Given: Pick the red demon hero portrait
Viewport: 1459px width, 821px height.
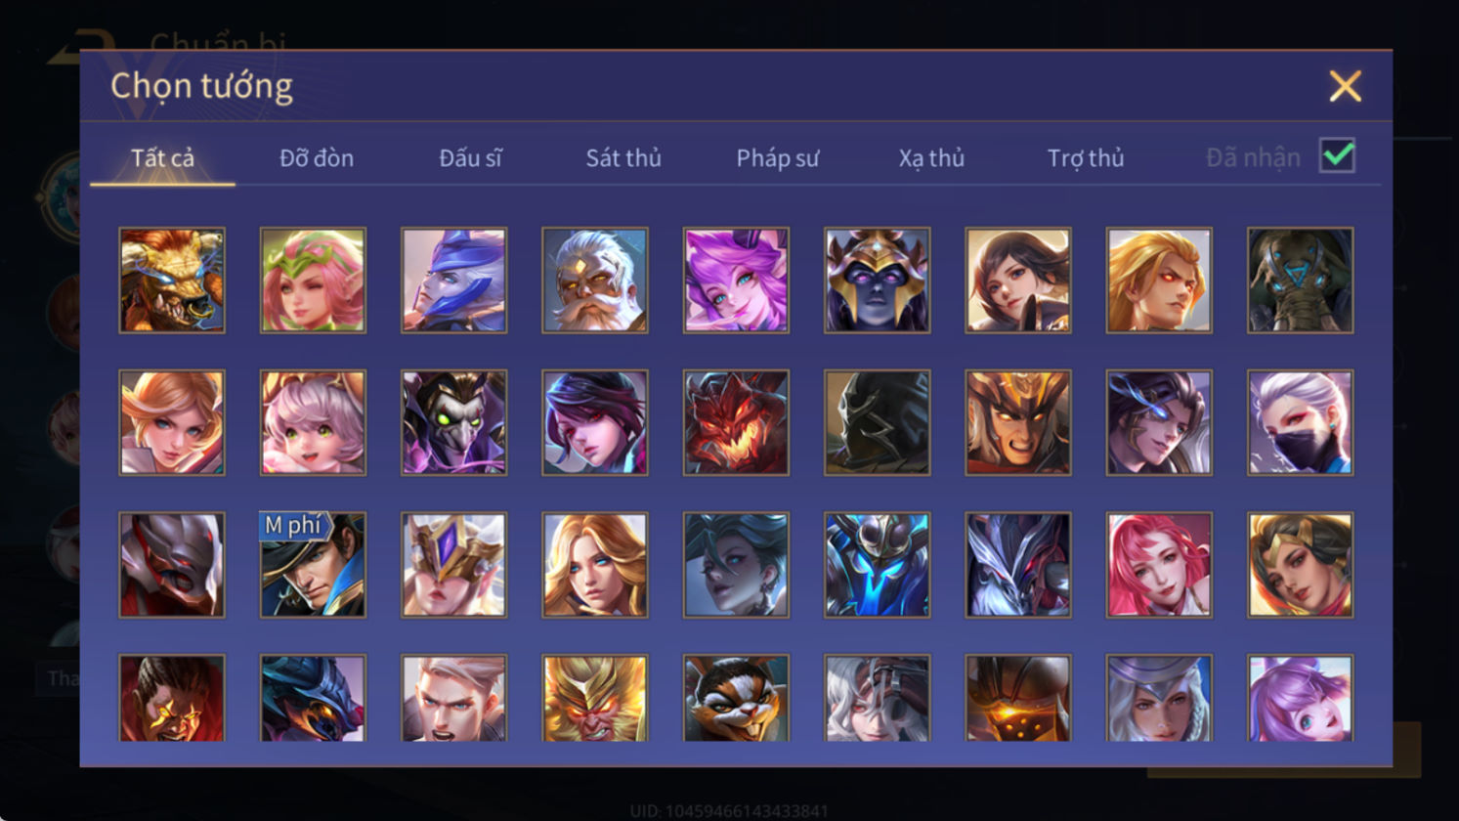Looking at the screenshot, I should tap(736, 422).
